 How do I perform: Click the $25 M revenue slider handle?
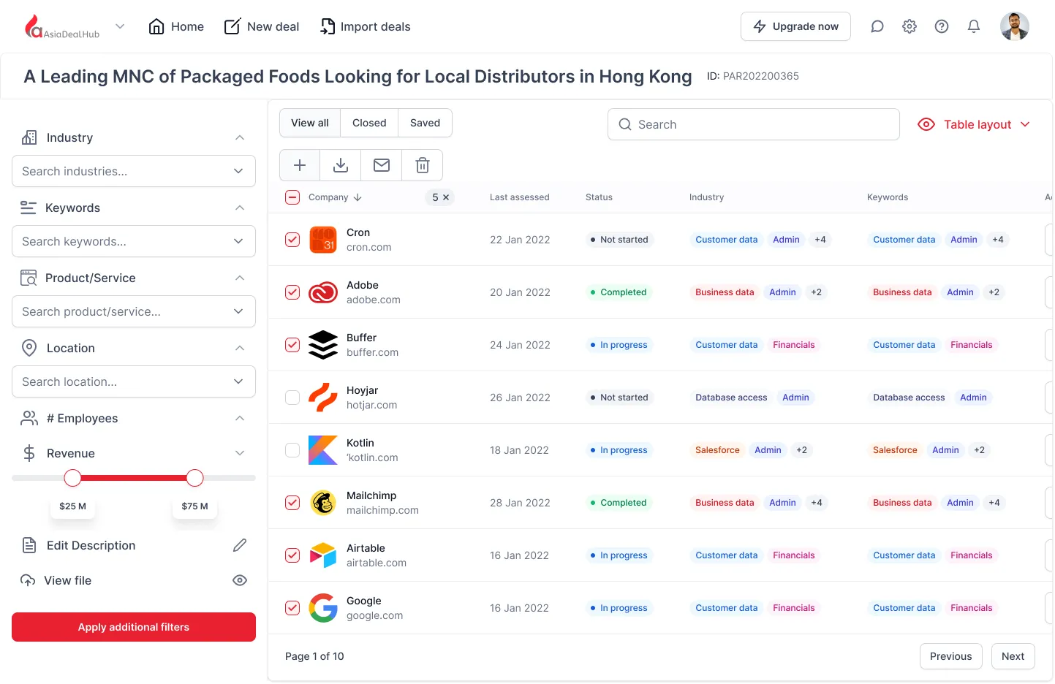72,478
